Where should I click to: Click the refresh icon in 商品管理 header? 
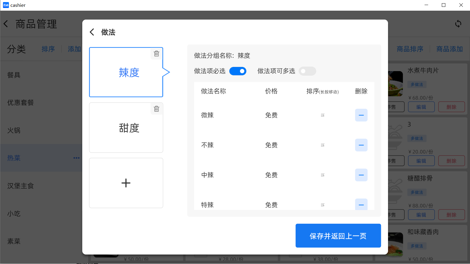pos(458,24)
